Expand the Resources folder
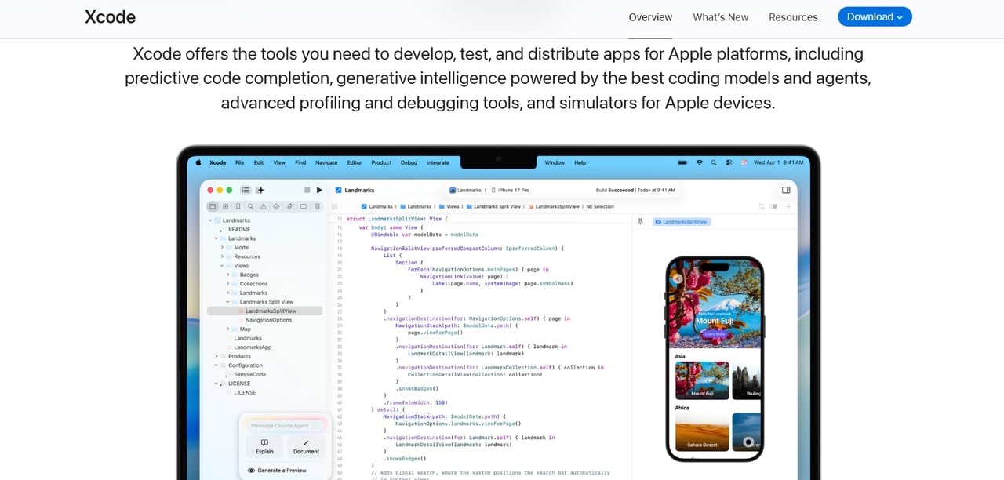The width and height of the screenshot is (1004, 480). (x=222, y=256)
